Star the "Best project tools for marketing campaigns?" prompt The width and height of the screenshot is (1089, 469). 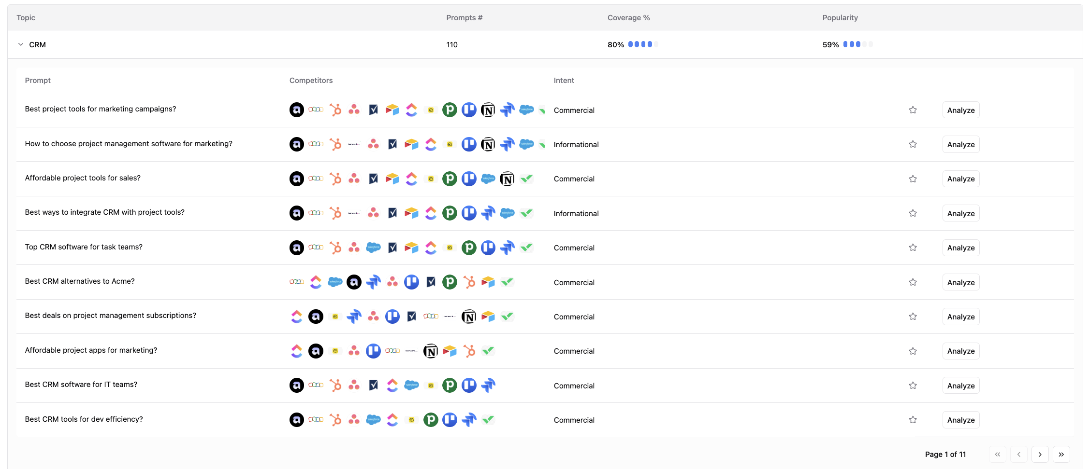point(913,110)
